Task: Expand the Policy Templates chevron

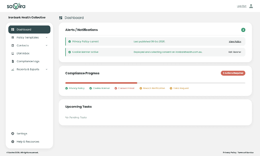Action: pos(47,37)
